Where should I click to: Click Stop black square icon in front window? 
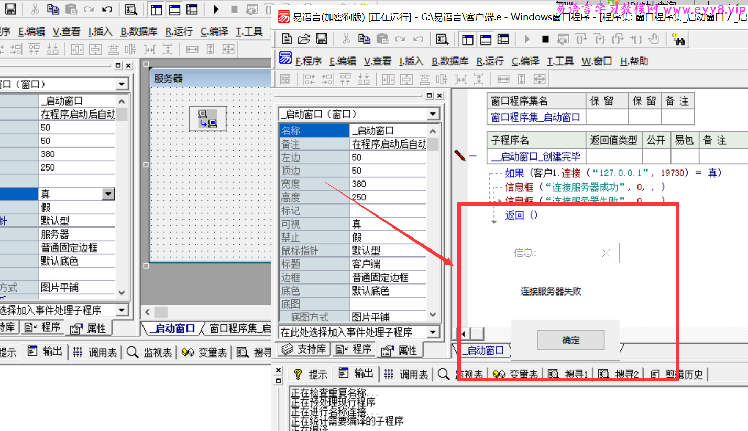[545, 39]
